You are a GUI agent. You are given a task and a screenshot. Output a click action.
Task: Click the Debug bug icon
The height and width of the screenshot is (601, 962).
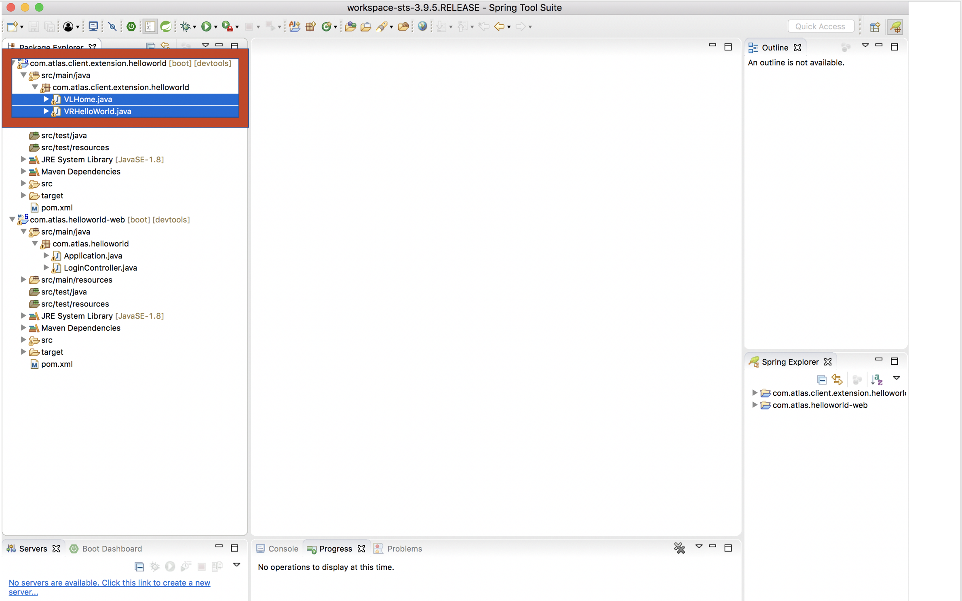coord(185,27)
